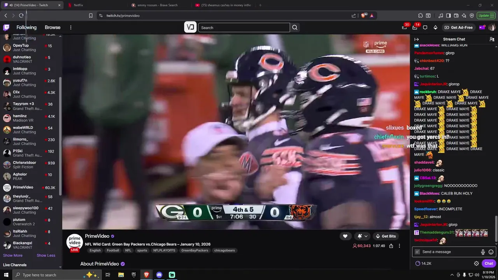498x280 pixels.
Task: Open Discord from the taskbar
Action: 159,275
